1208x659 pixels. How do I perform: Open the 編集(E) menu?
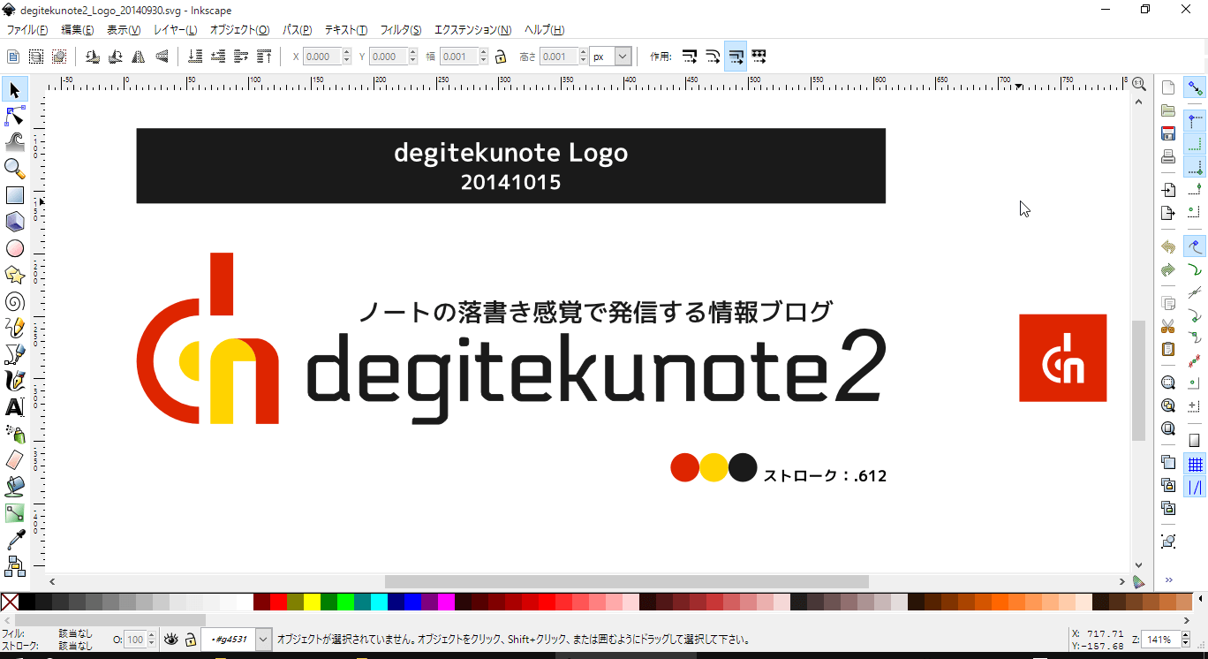click(x=77, y=30)
